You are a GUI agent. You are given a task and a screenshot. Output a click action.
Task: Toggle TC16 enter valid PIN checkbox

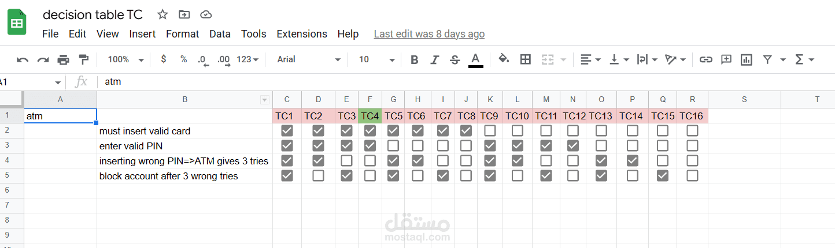tap(692, 146)
